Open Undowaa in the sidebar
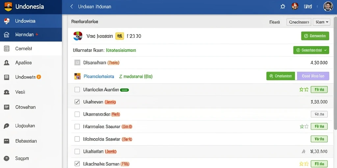337x168 pixels. pos(31,21)
